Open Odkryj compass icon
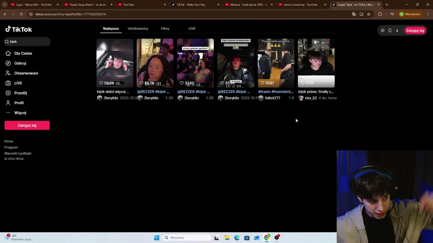Screen dimensions: 433x243 tap(8, 63)
